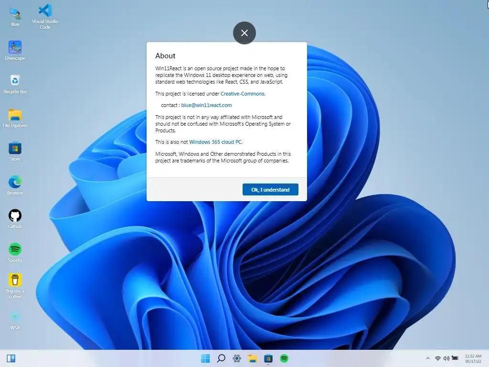489x367 pixels.
Task: Open Microsoft Store from the taskbar
Action: [x=268, y=358]
